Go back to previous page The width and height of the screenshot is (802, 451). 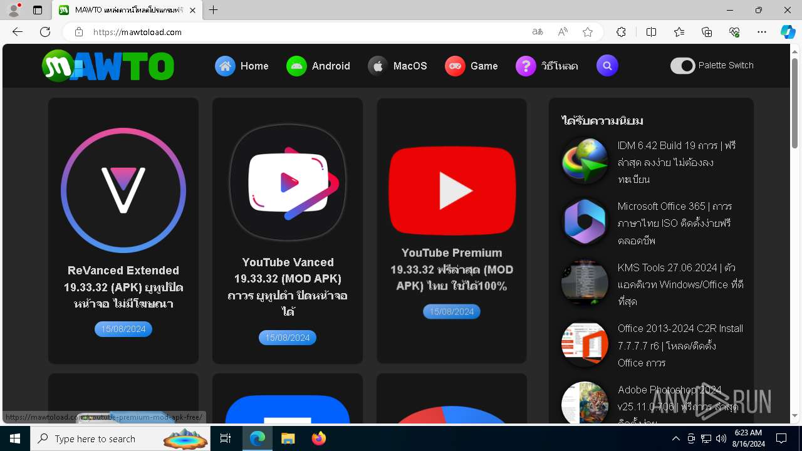point(18,32)
